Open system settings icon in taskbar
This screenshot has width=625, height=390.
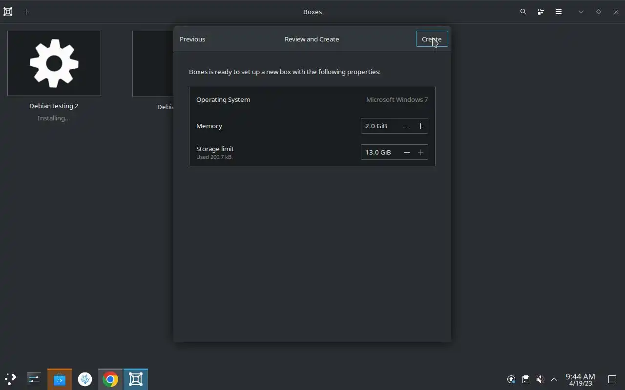click(x=34, y=379)
